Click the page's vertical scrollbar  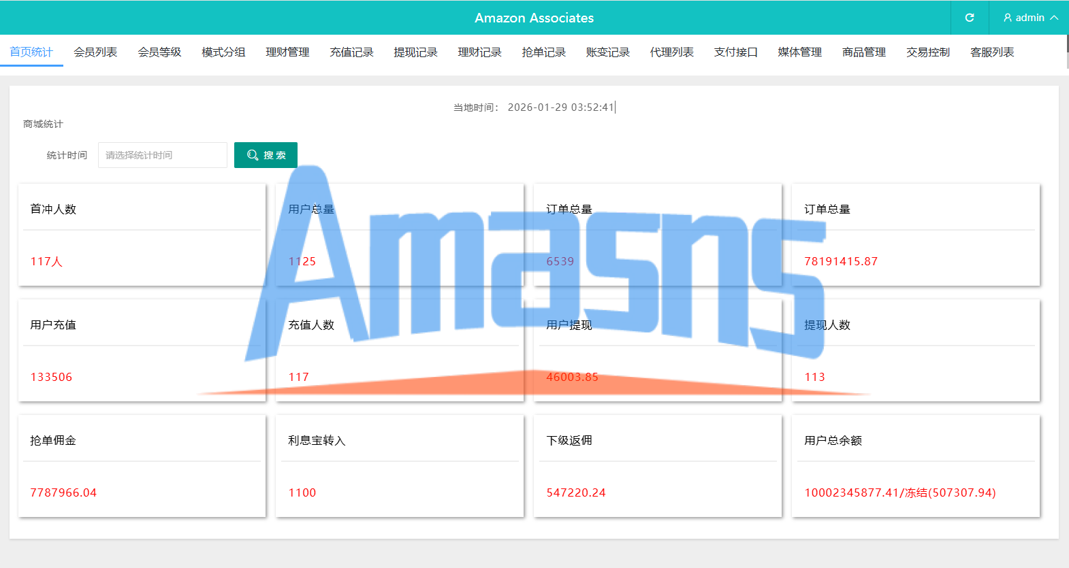click(x=1066, y=52)
